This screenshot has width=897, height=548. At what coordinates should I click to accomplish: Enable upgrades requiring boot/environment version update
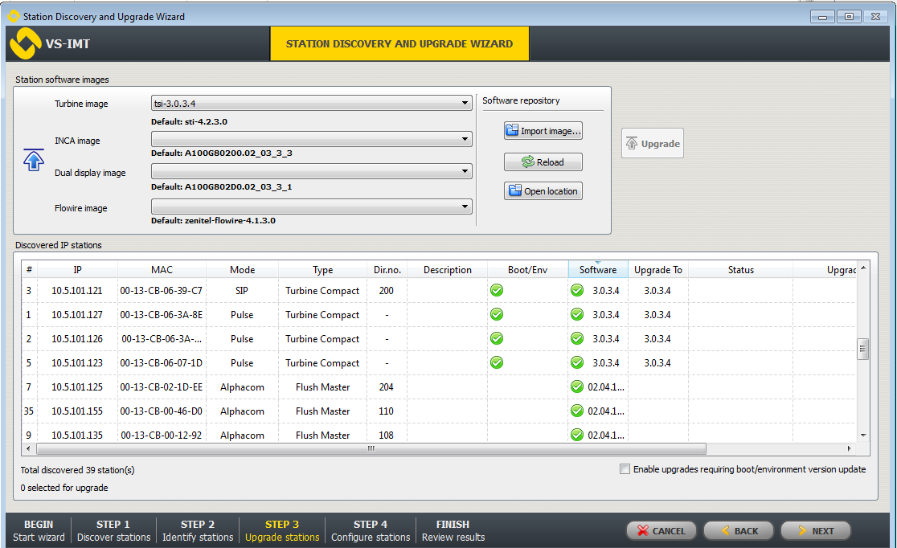pos(625,469)
